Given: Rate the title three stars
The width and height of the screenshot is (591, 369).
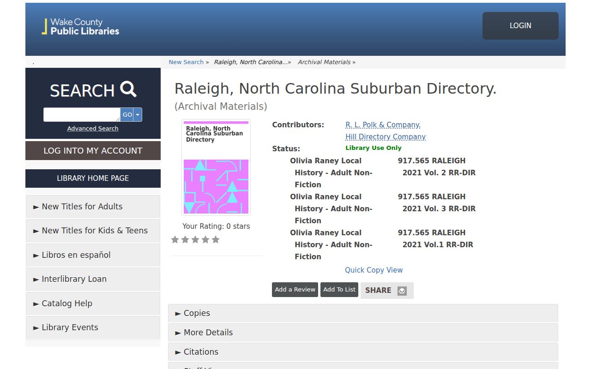Looking at the screenshot, I should pos(195,239).
